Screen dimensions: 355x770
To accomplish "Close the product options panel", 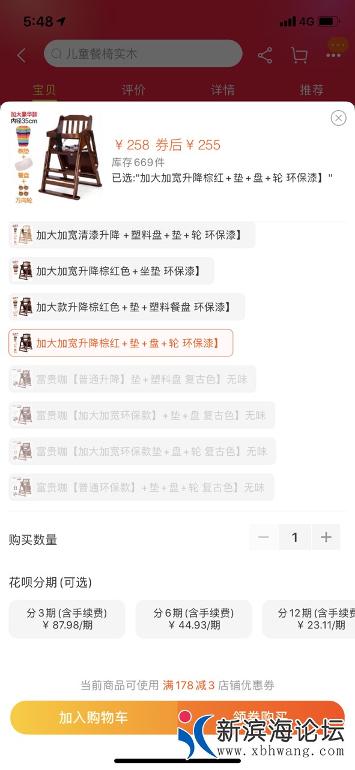I will (339, 118).
